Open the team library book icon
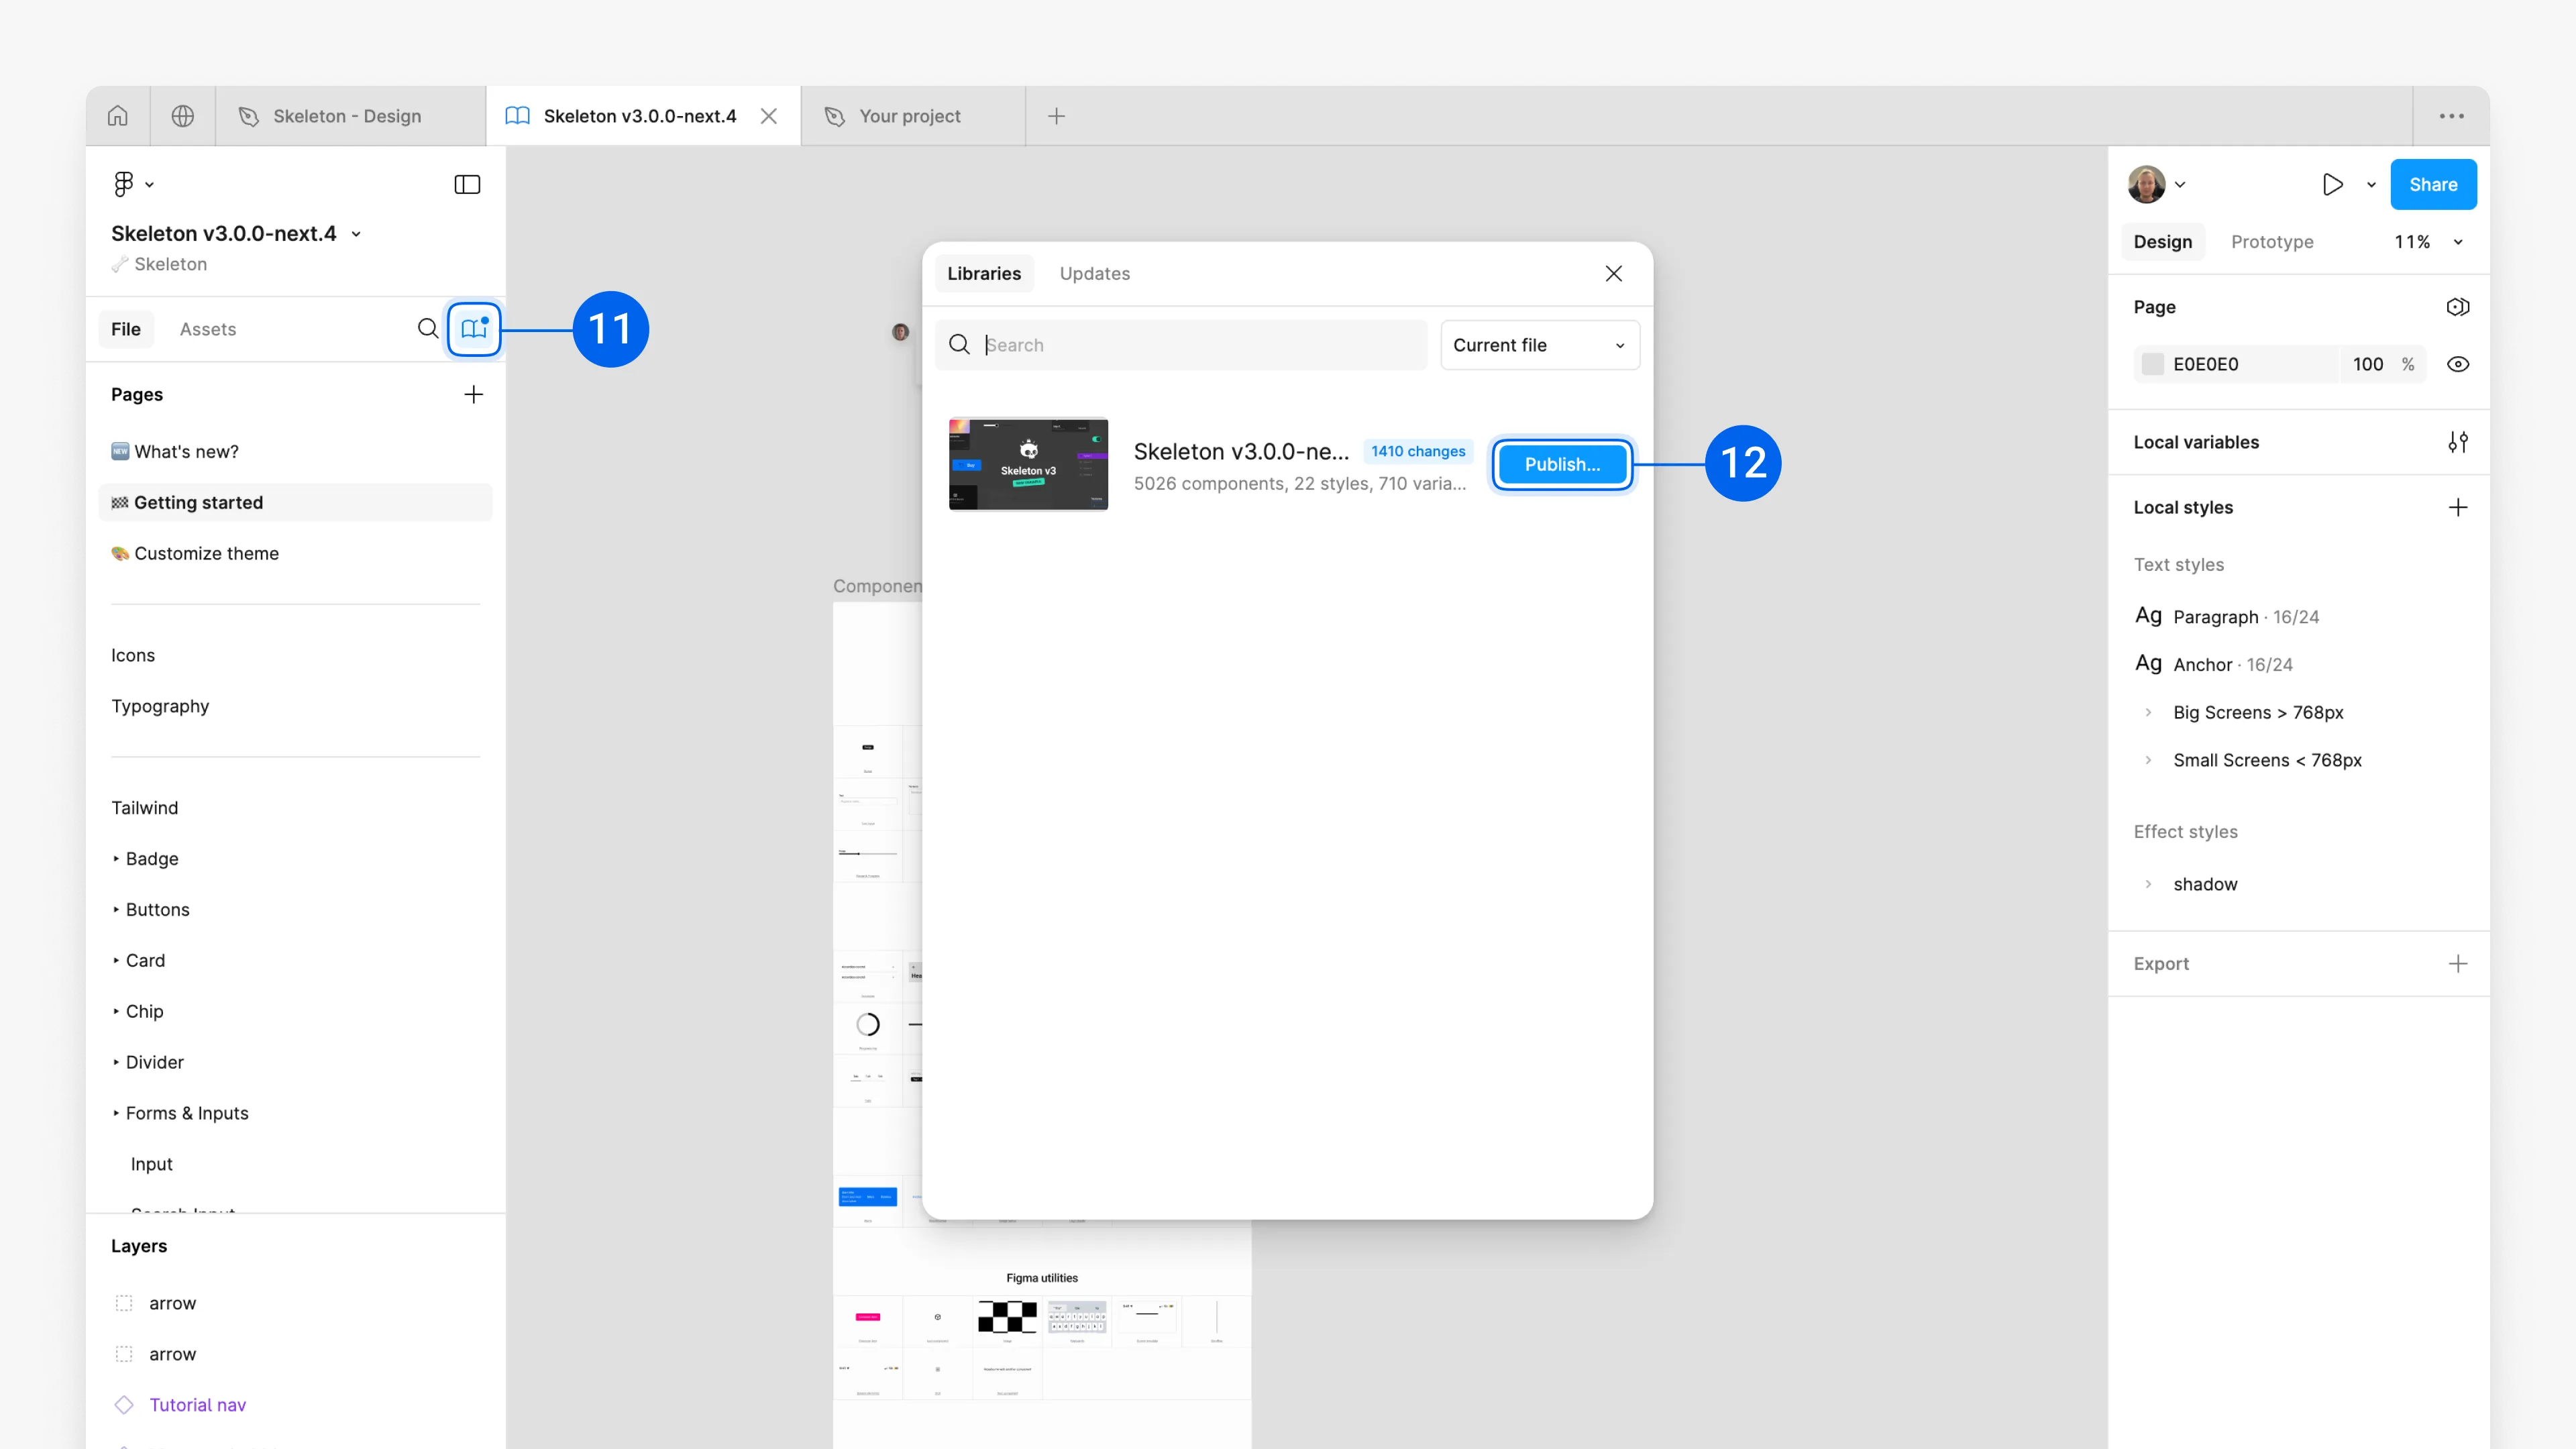 [x=473, y=329]
